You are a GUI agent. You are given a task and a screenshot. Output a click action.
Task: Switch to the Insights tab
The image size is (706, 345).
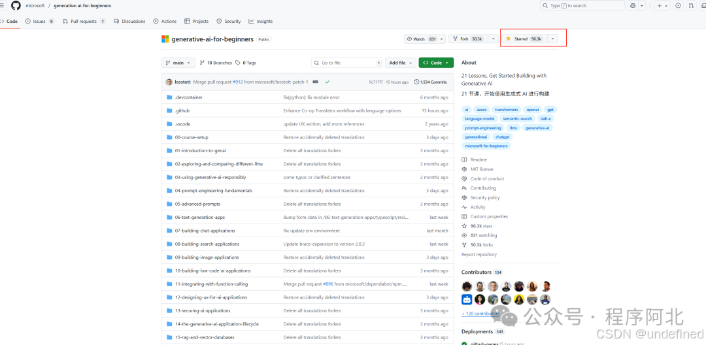[x=260, y=21]
